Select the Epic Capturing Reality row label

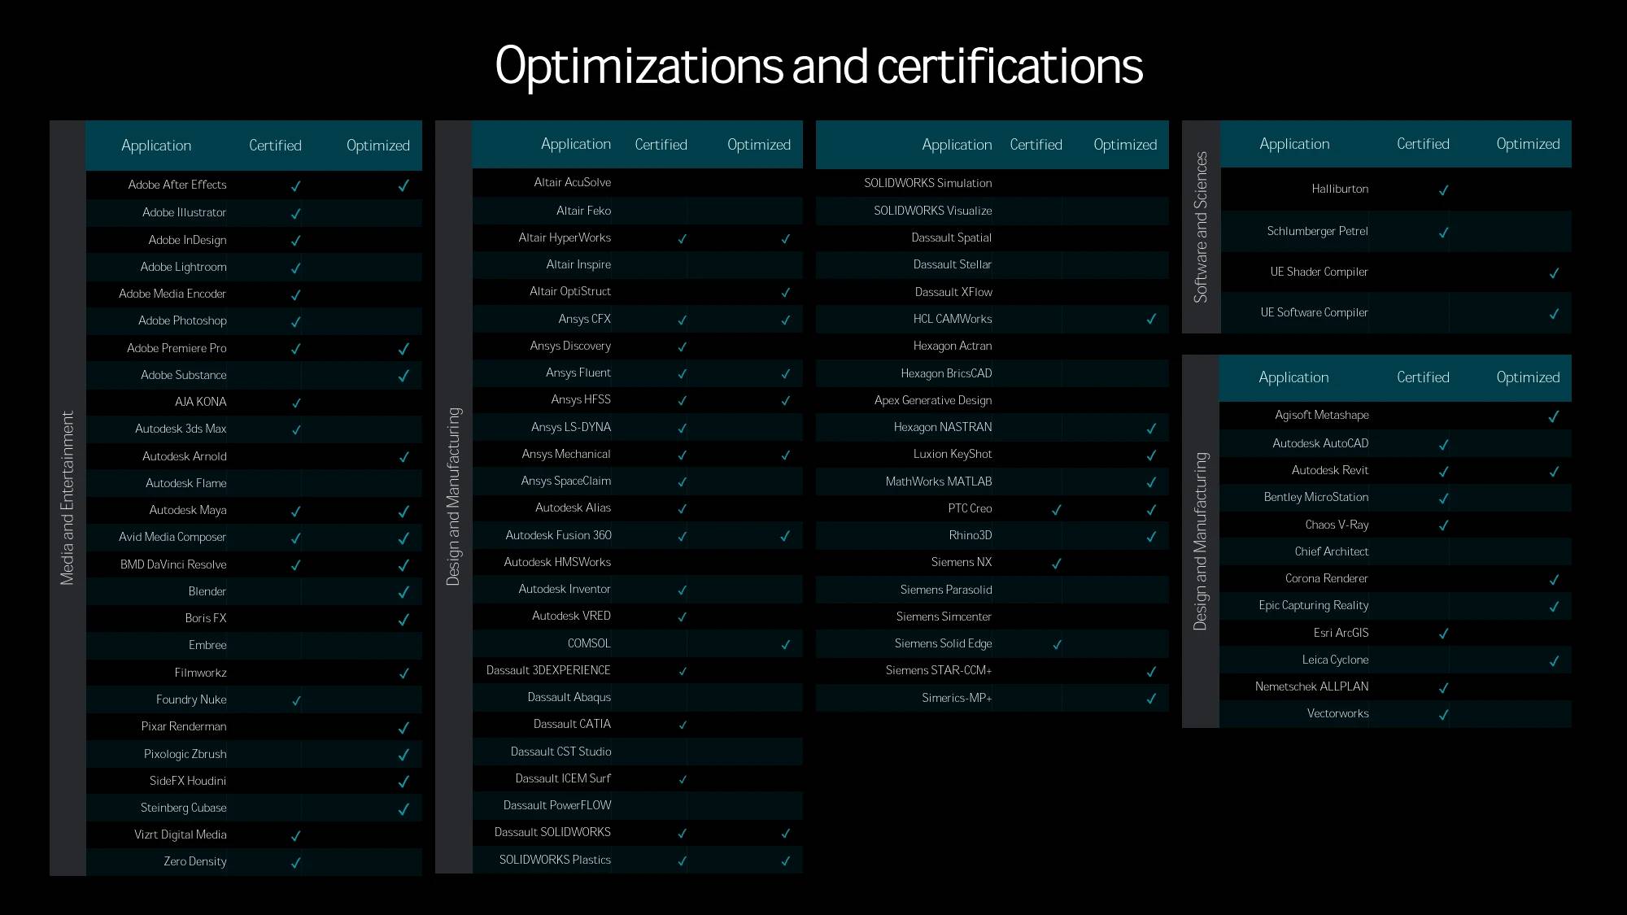pos(1313,605)
